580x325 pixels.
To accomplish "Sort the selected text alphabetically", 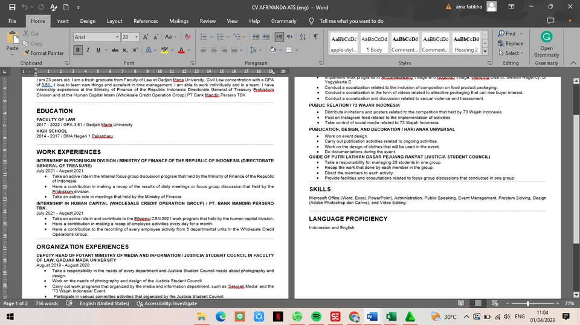I will pos(303,37).
